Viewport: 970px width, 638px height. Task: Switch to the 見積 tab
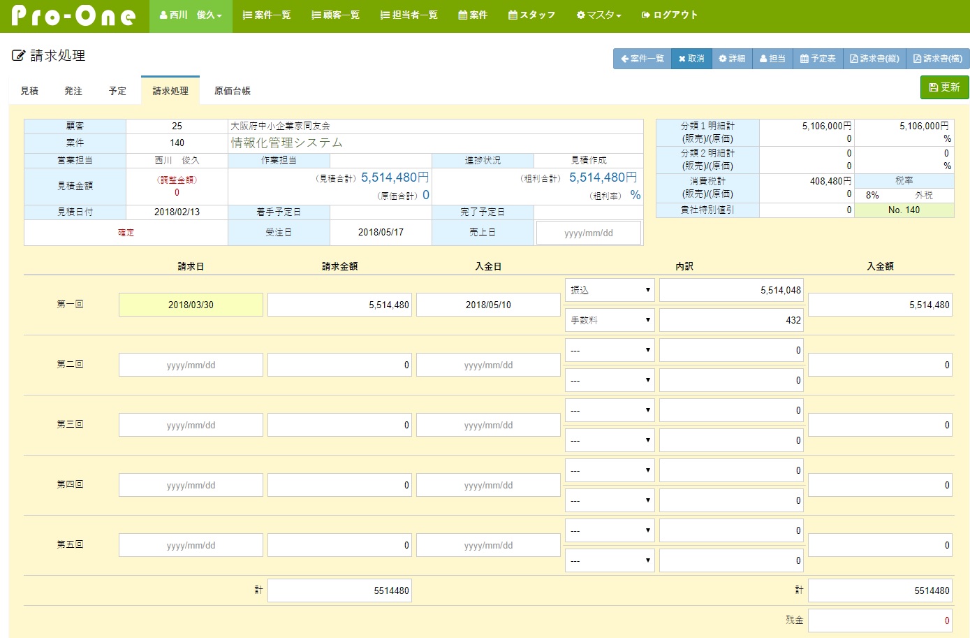click(x=29, y=91)
